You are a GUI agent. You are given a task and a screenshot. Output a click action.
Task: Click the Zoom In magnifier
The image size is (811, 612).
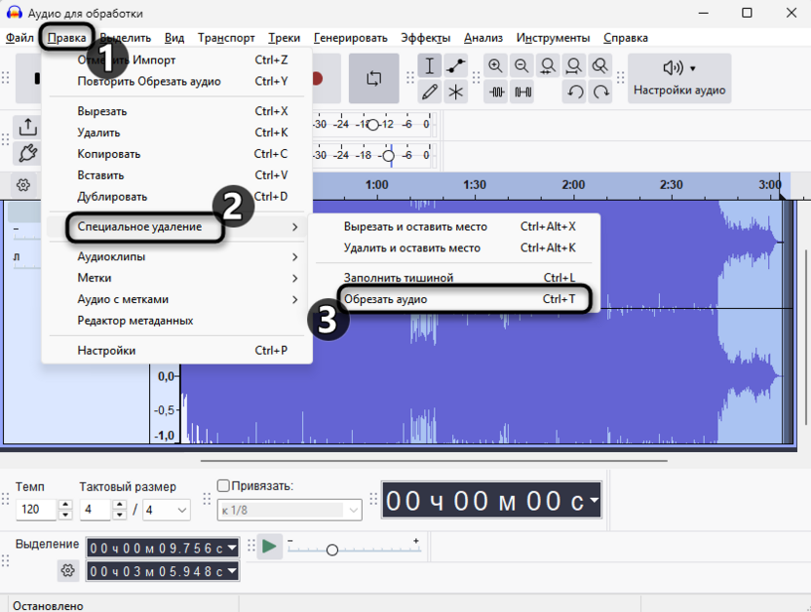click(x=496, y=66)
